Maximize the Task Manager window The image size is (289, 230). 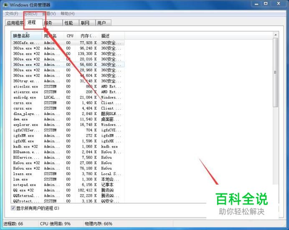tap(266, 4)
